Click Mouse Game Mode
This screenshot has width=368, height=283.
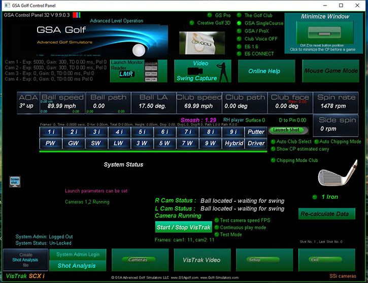pos(330,71)
